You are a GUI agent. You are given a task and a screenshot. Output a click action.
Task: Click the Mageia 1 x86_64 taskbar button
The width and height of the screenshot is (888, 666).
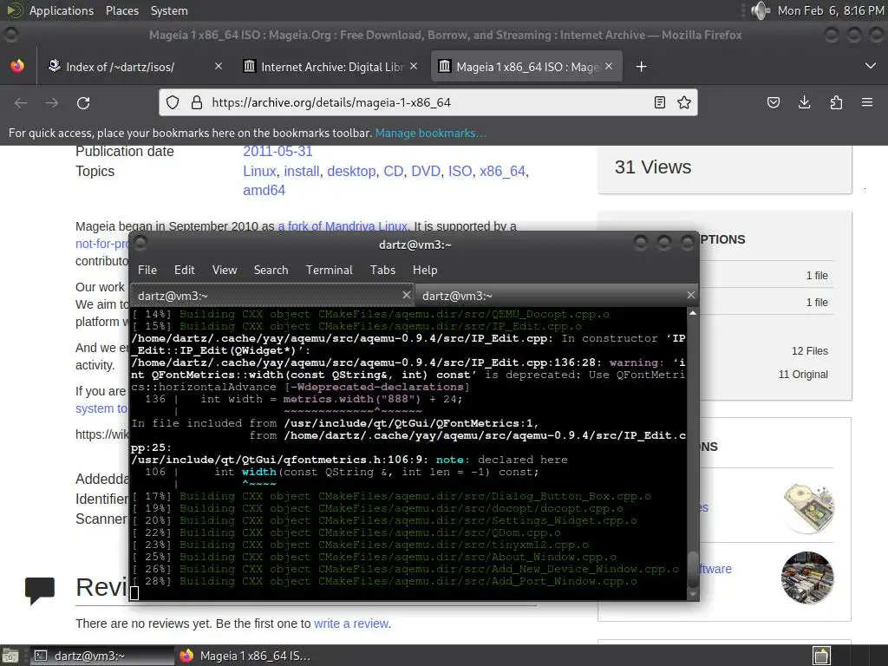[245, 656]
